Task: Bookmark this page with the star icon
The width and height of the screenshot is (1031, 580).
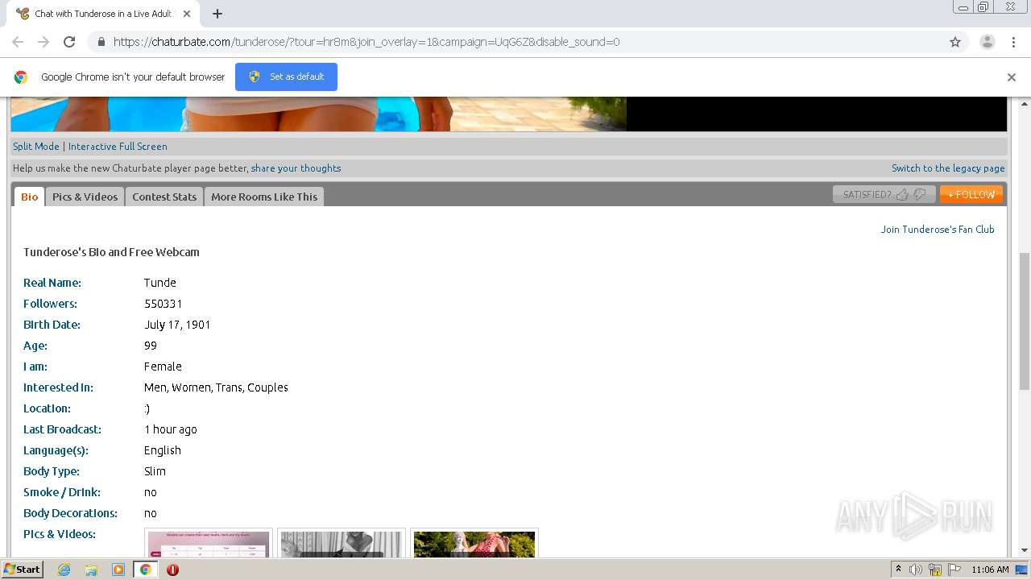Action: pyautogui.click(x=955, y=42)
